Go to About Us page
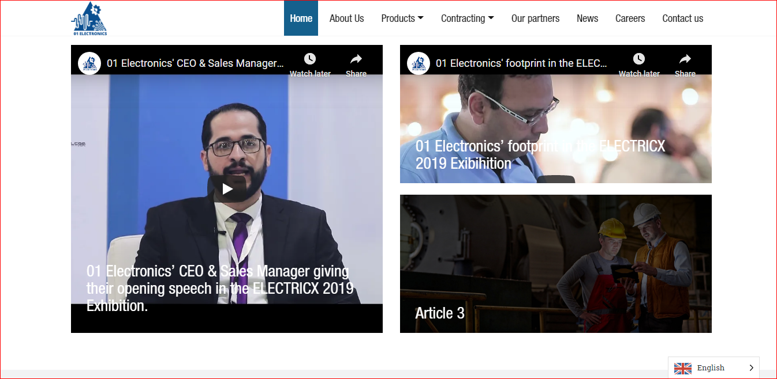 click(x=346, y=18)
